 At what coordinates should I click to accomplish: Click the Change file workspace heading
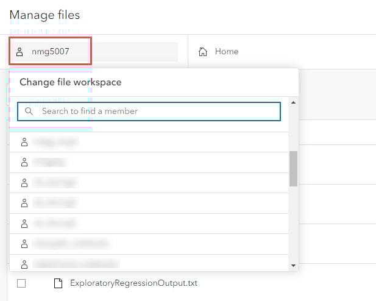tap(70, 82)
